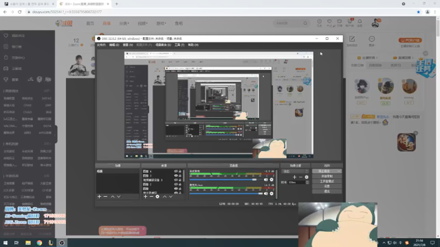Open Chrome from the Windows taskbar
Image resolution: width=440 pixels, height=247 pixels.
(39, 243)
